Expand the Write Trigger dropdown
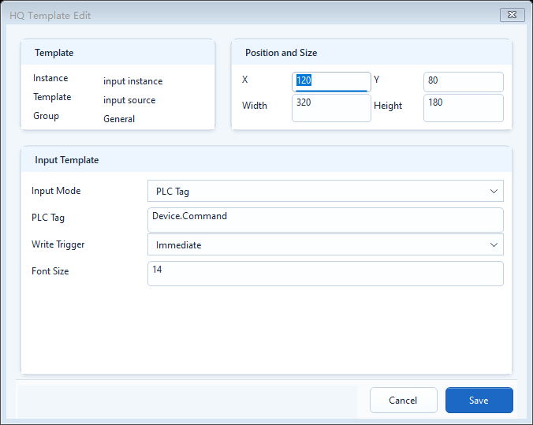 (x=326, y=244)
